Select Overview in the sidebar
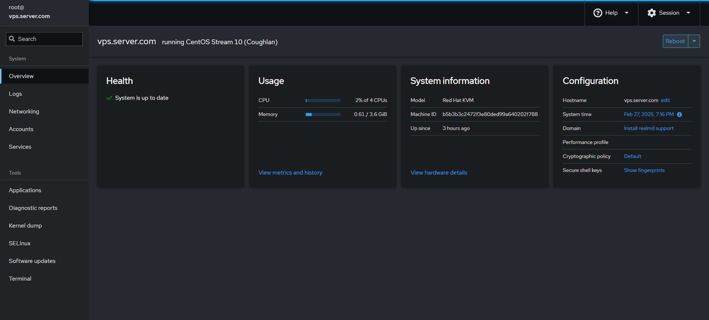Image resolution: width=709 pixels, height=320 pixels. click(44, 76)
